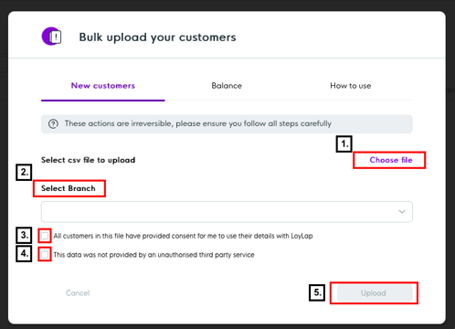Check the customer consent checkbox
The height and width of the screenshot is (329, 455).
45,236
